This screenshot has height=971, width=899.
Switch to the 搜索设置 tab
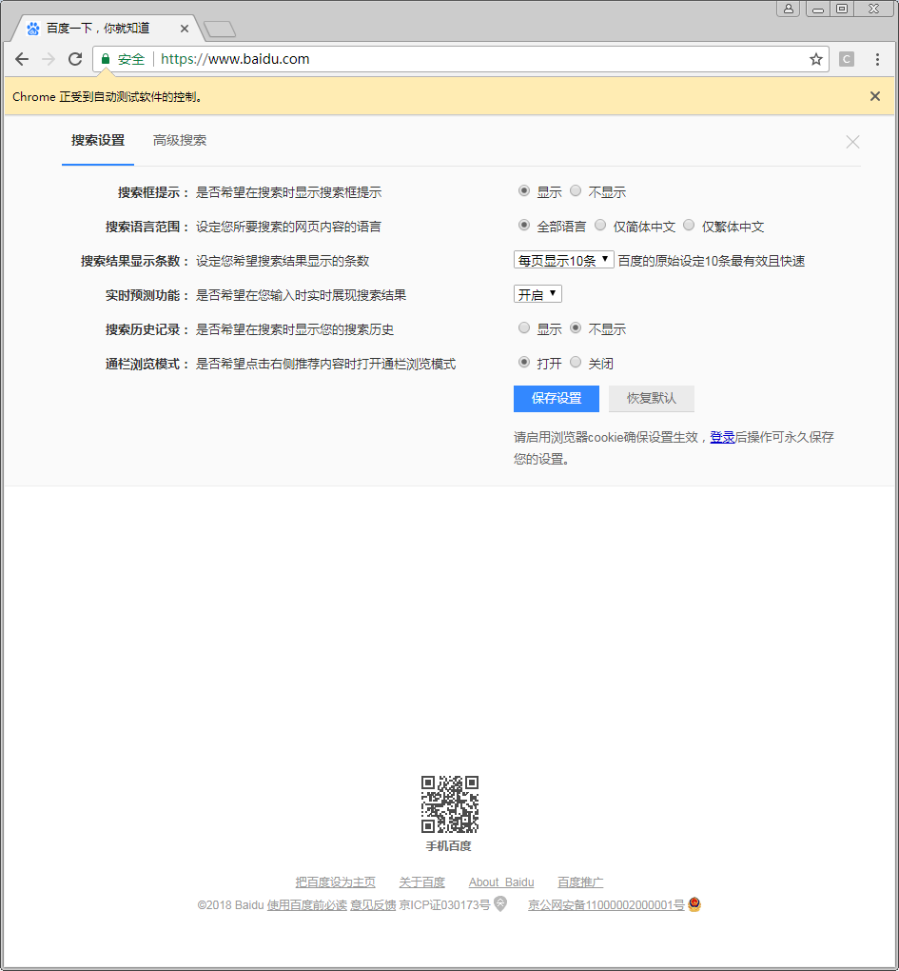coord(98,141)
